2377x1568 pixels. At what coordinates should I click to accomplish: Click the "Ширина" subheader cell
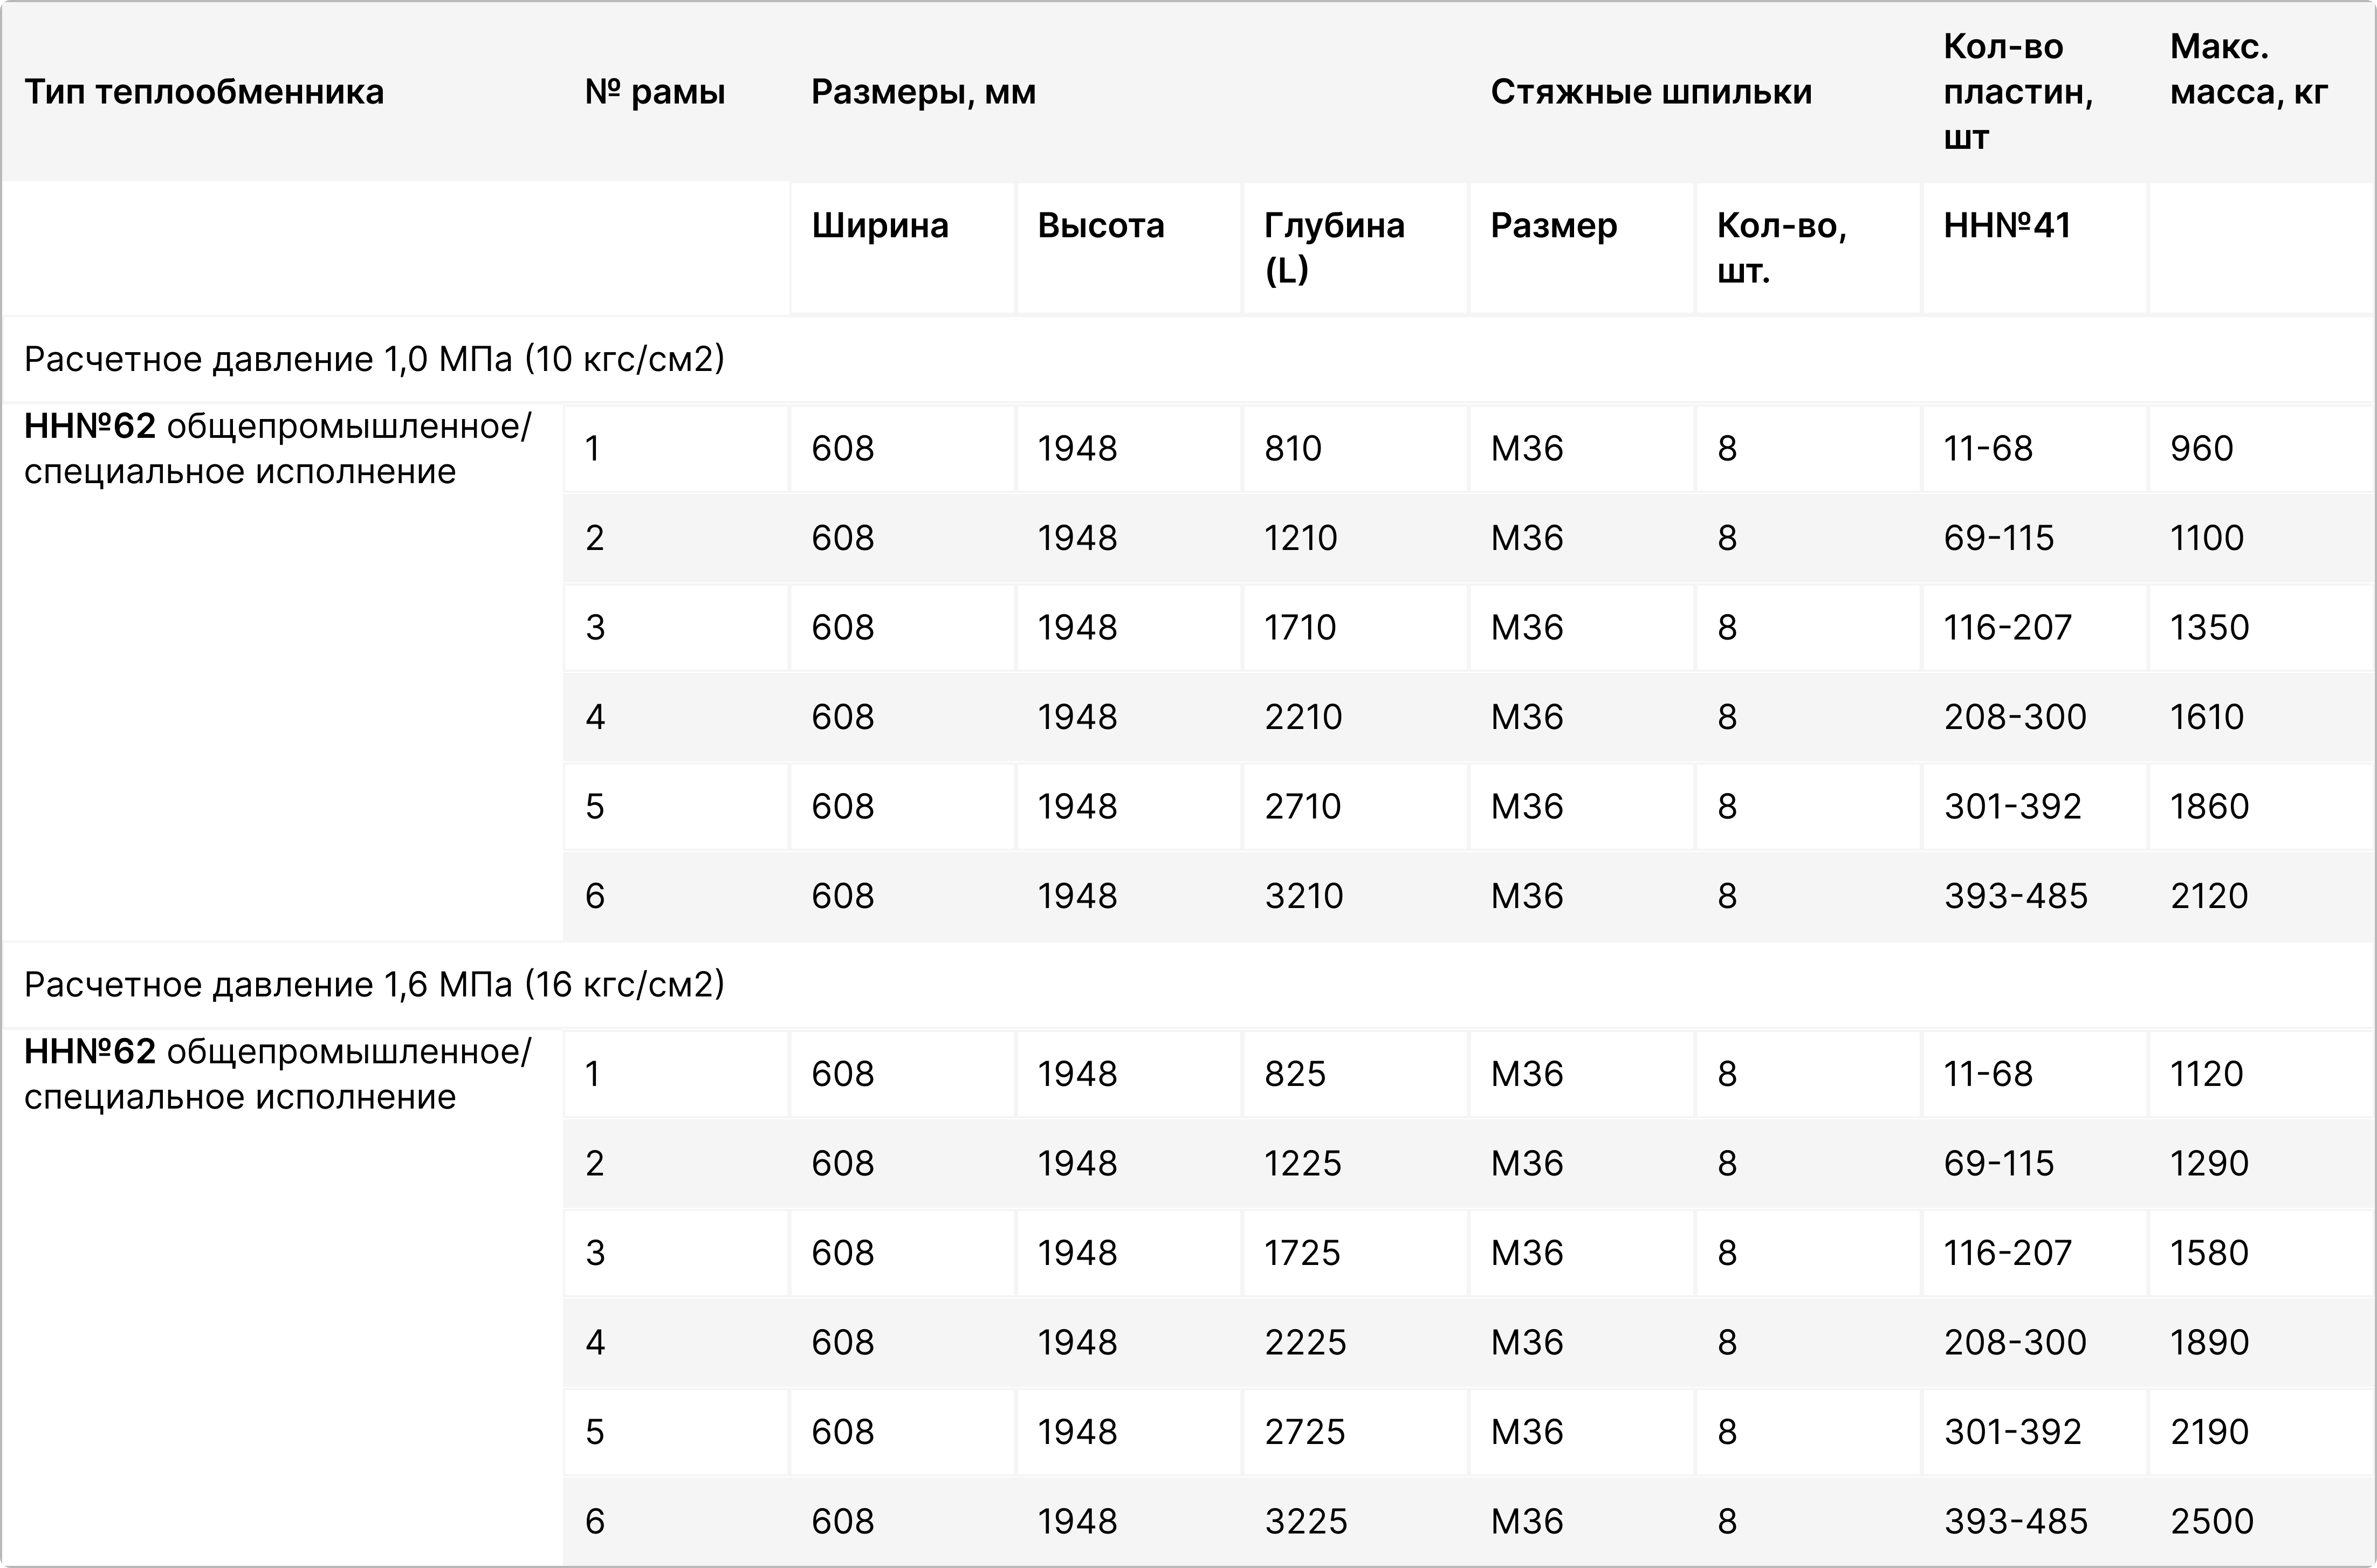[x=880, y=226]
